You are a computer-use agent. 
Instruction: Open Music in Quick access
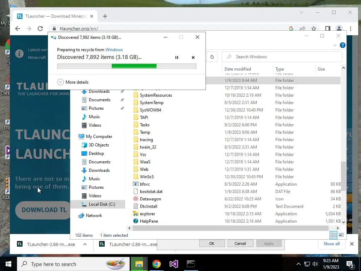point(94,117)
